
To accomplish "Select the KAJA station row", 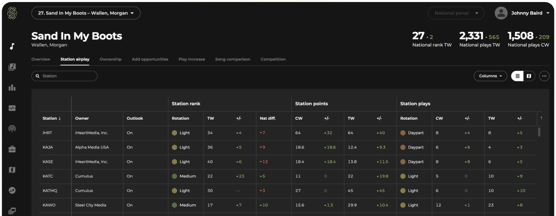I will 288,147.
